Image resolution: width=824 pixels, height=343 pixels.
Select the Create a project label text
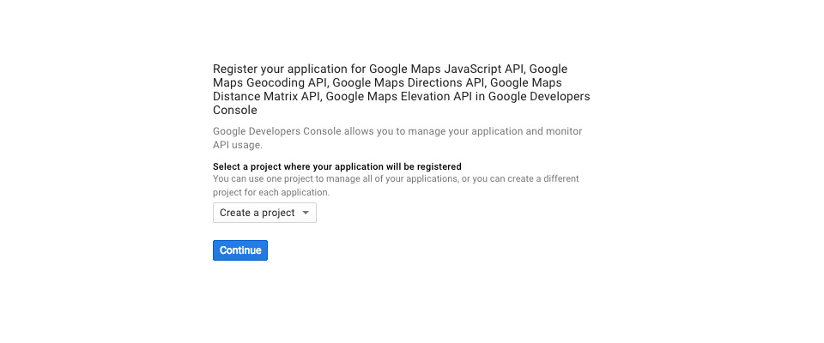click(257, 213)
